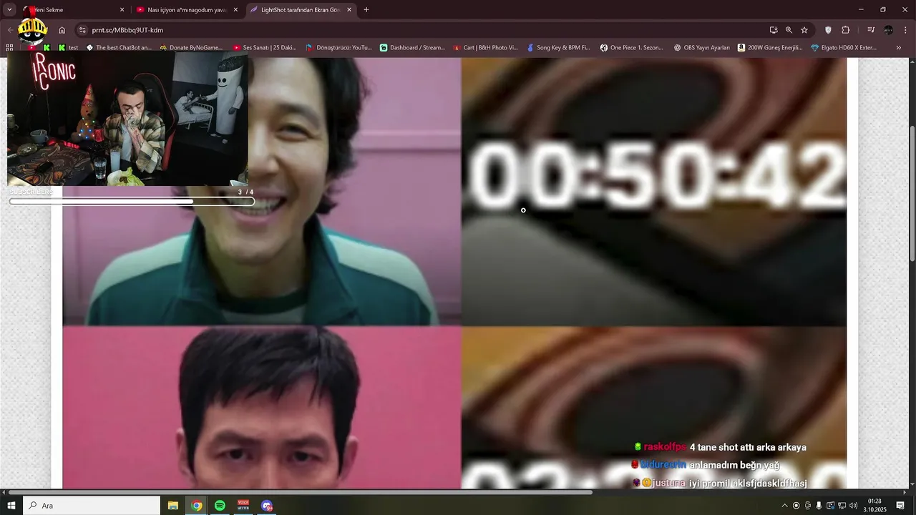Open the clock showing 01:28
This screenshot has height=515, width=916.
874,506
